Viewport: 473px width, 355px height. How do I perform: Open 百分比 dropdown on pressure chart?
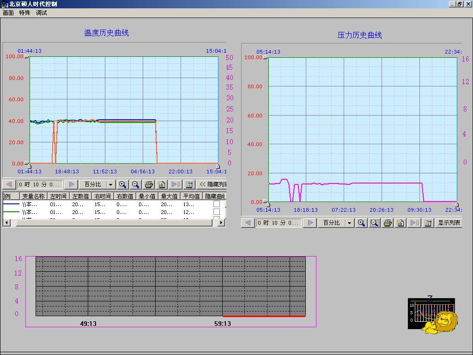(x=349, y=223)
